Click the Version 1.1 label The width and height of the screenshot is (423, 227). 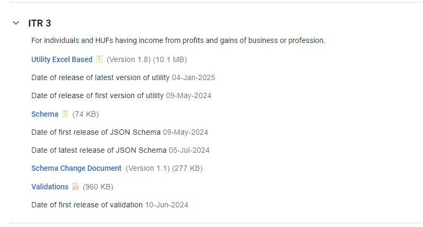(148, 168)
